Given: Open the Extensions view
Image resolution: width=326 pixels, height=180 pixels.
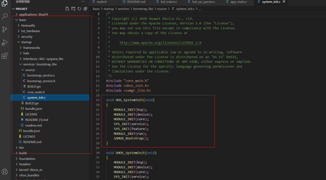Looking at the screenshot, I should point(5,56).
